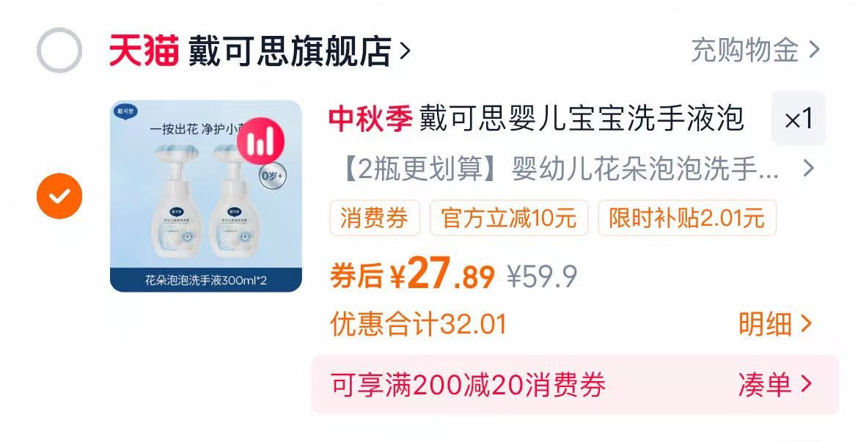The image size is (858, 442).
Task: Open the 充购物金 link
Action: 755,51
